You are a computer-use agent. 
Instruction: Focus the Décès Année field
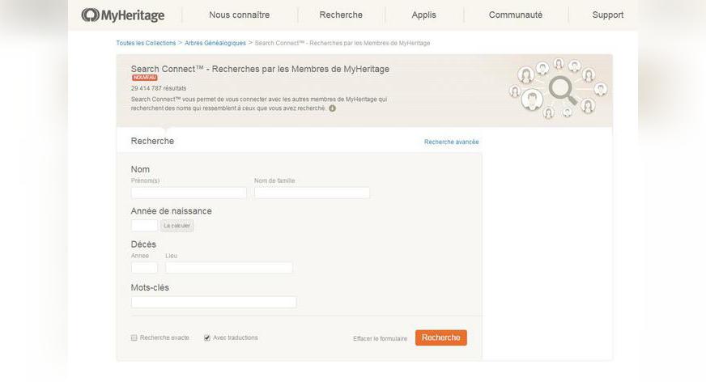pyautogui.click(x=144, y=268)
